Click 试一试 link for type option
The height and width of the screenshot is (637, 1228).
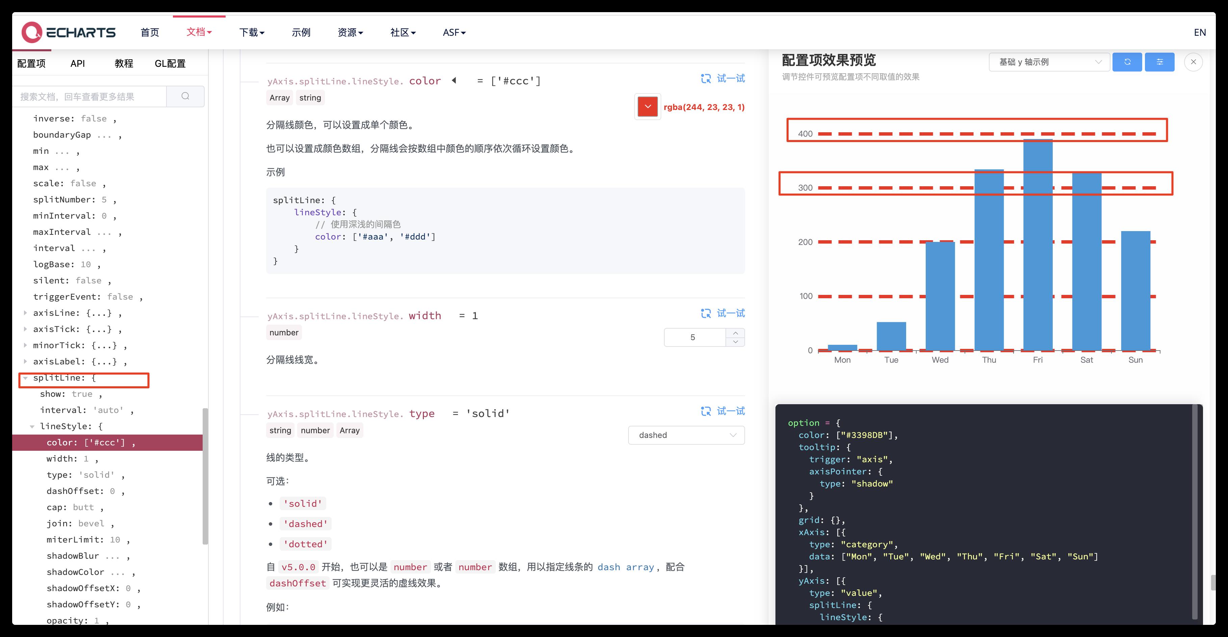coord(731,411)
